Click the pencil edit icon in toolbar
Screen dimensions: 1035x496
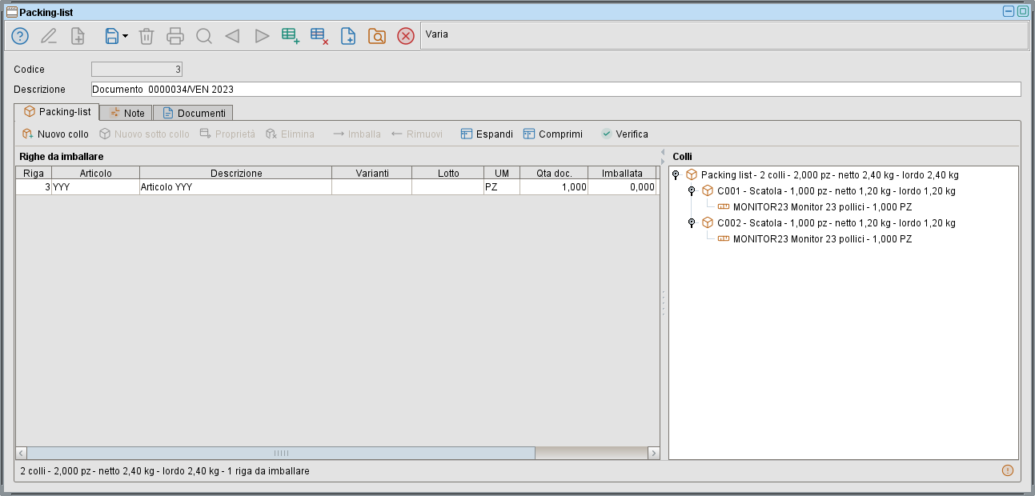[x=49, y=36]
